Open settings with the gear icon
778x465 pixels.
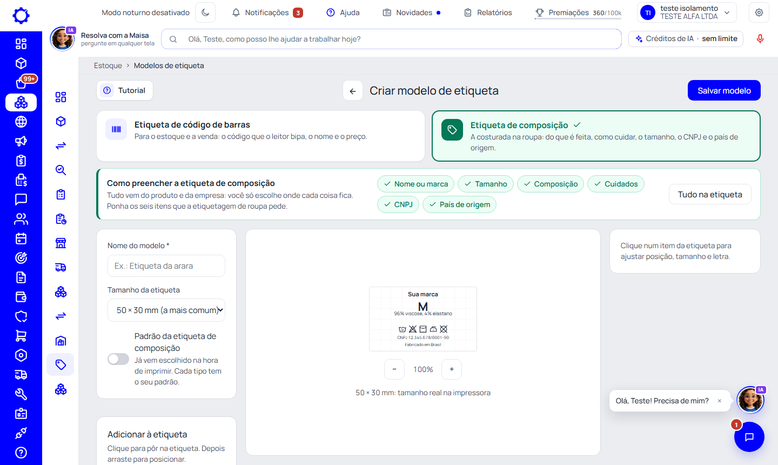click(x=759, y=12)
